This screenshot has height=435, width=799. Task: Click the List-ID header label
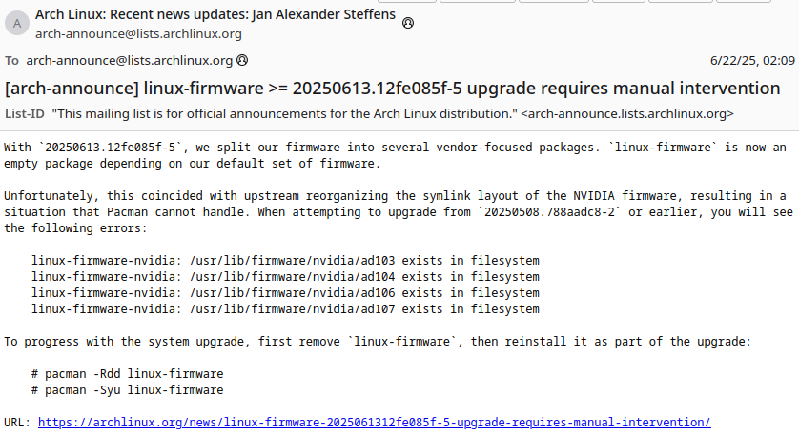25,113
